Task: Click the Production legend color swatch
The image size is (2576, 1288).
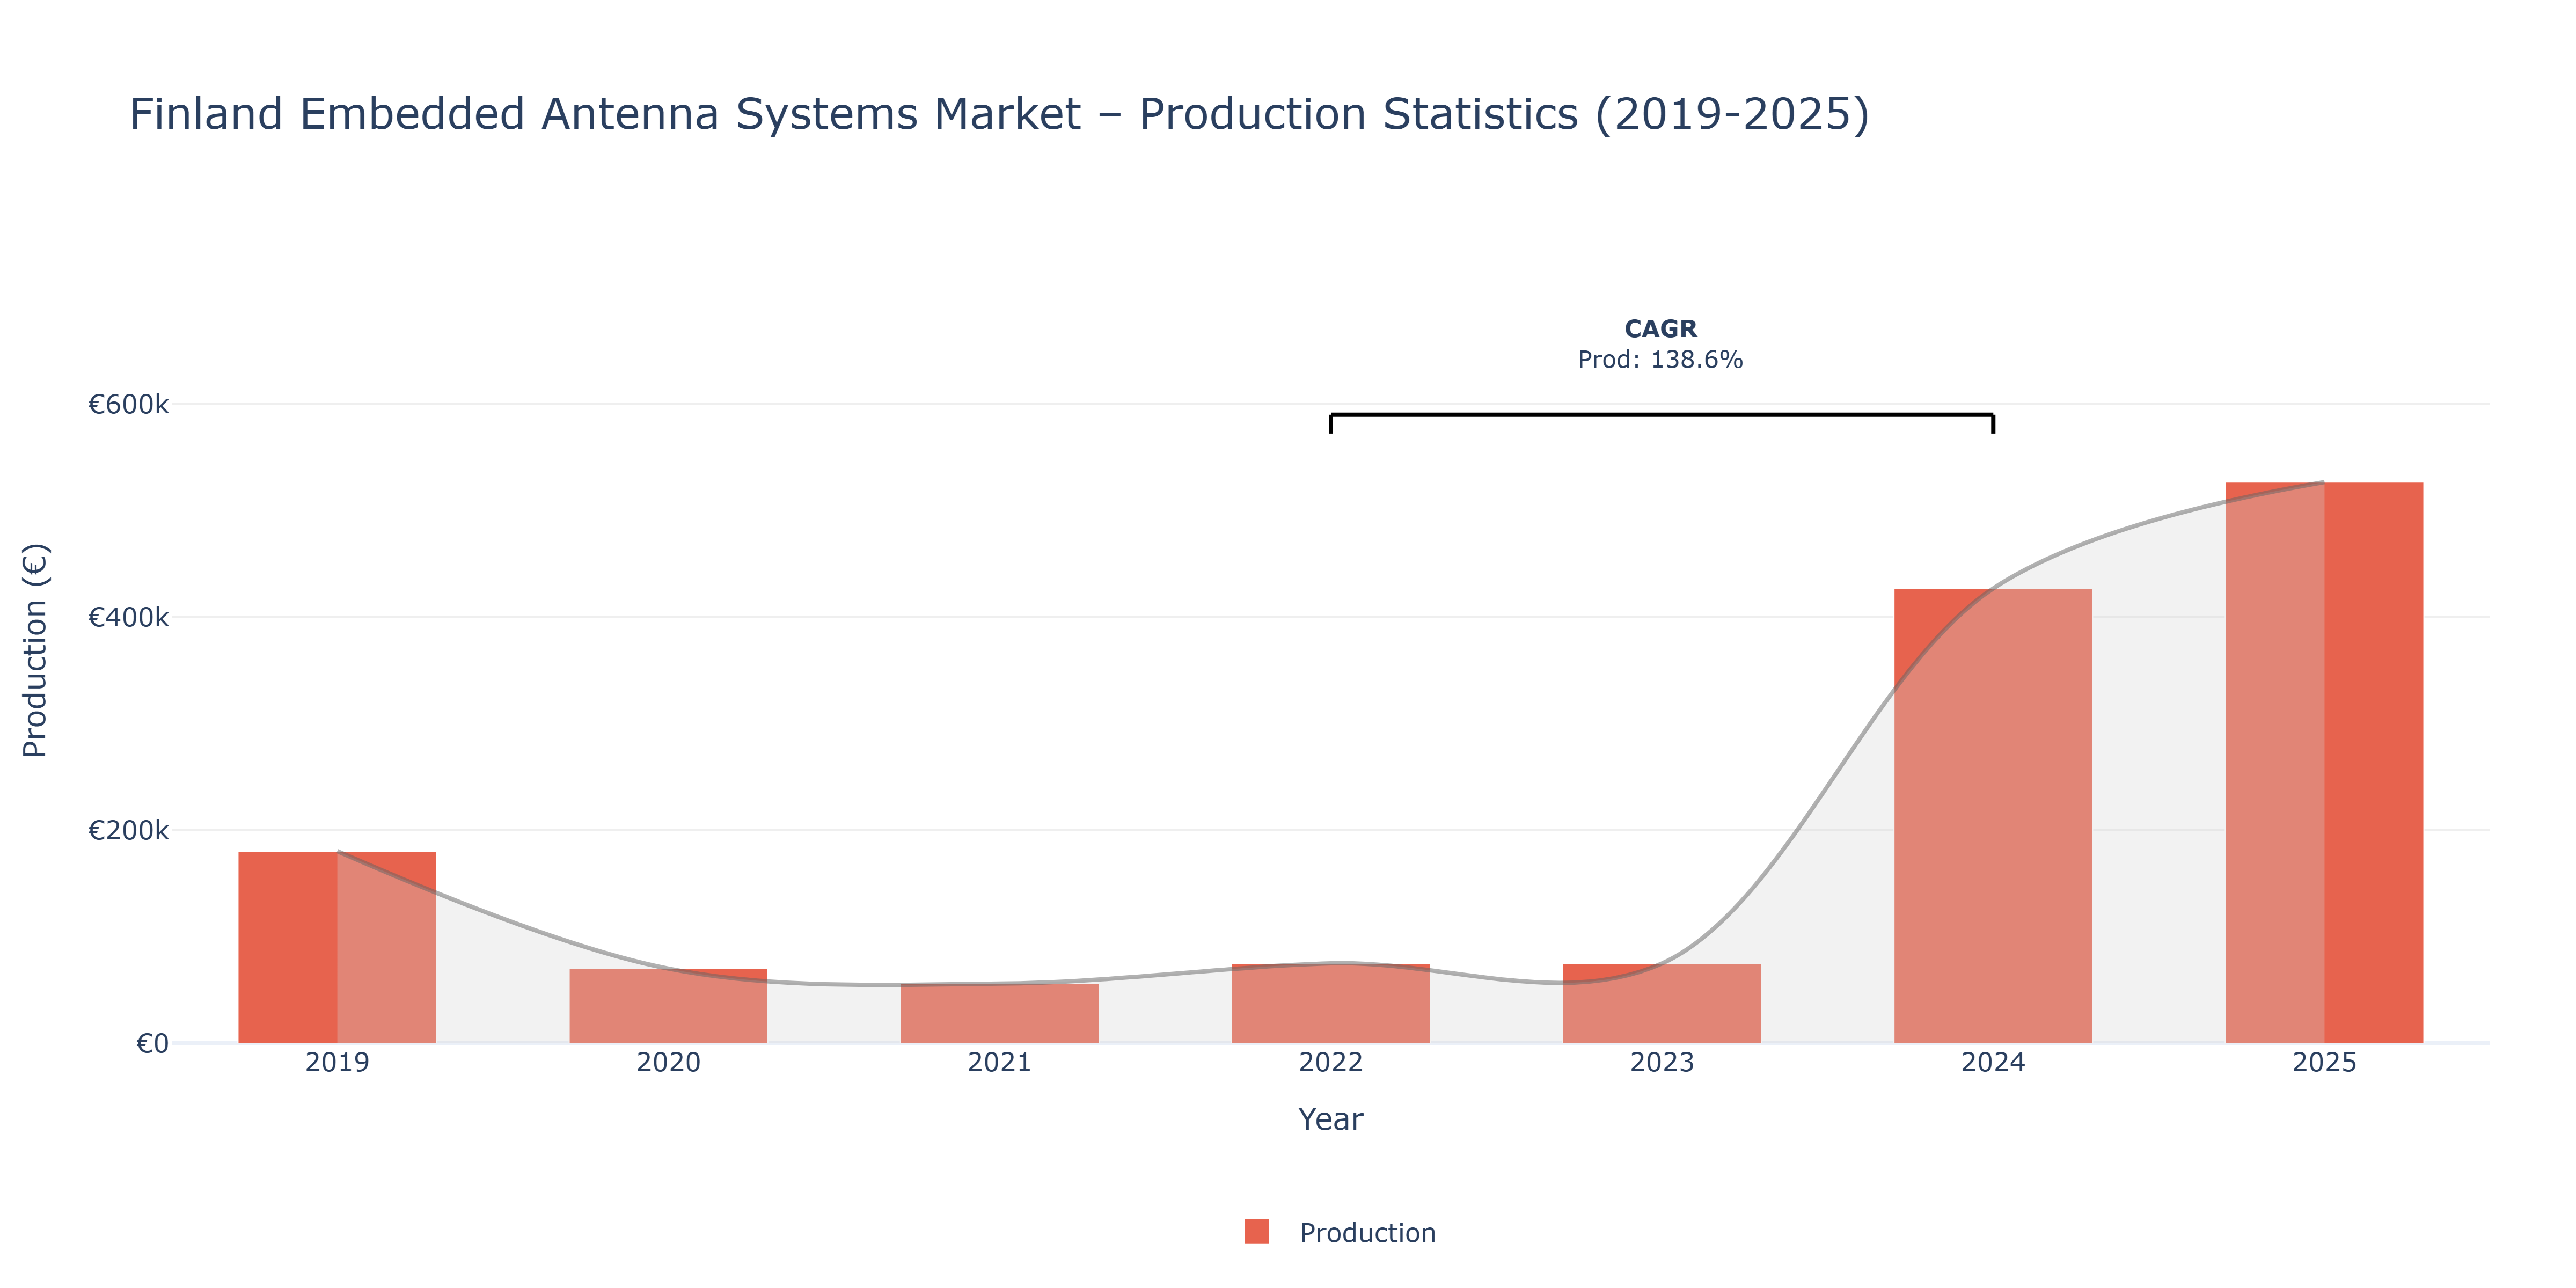Action: tap(1256, 1232)
